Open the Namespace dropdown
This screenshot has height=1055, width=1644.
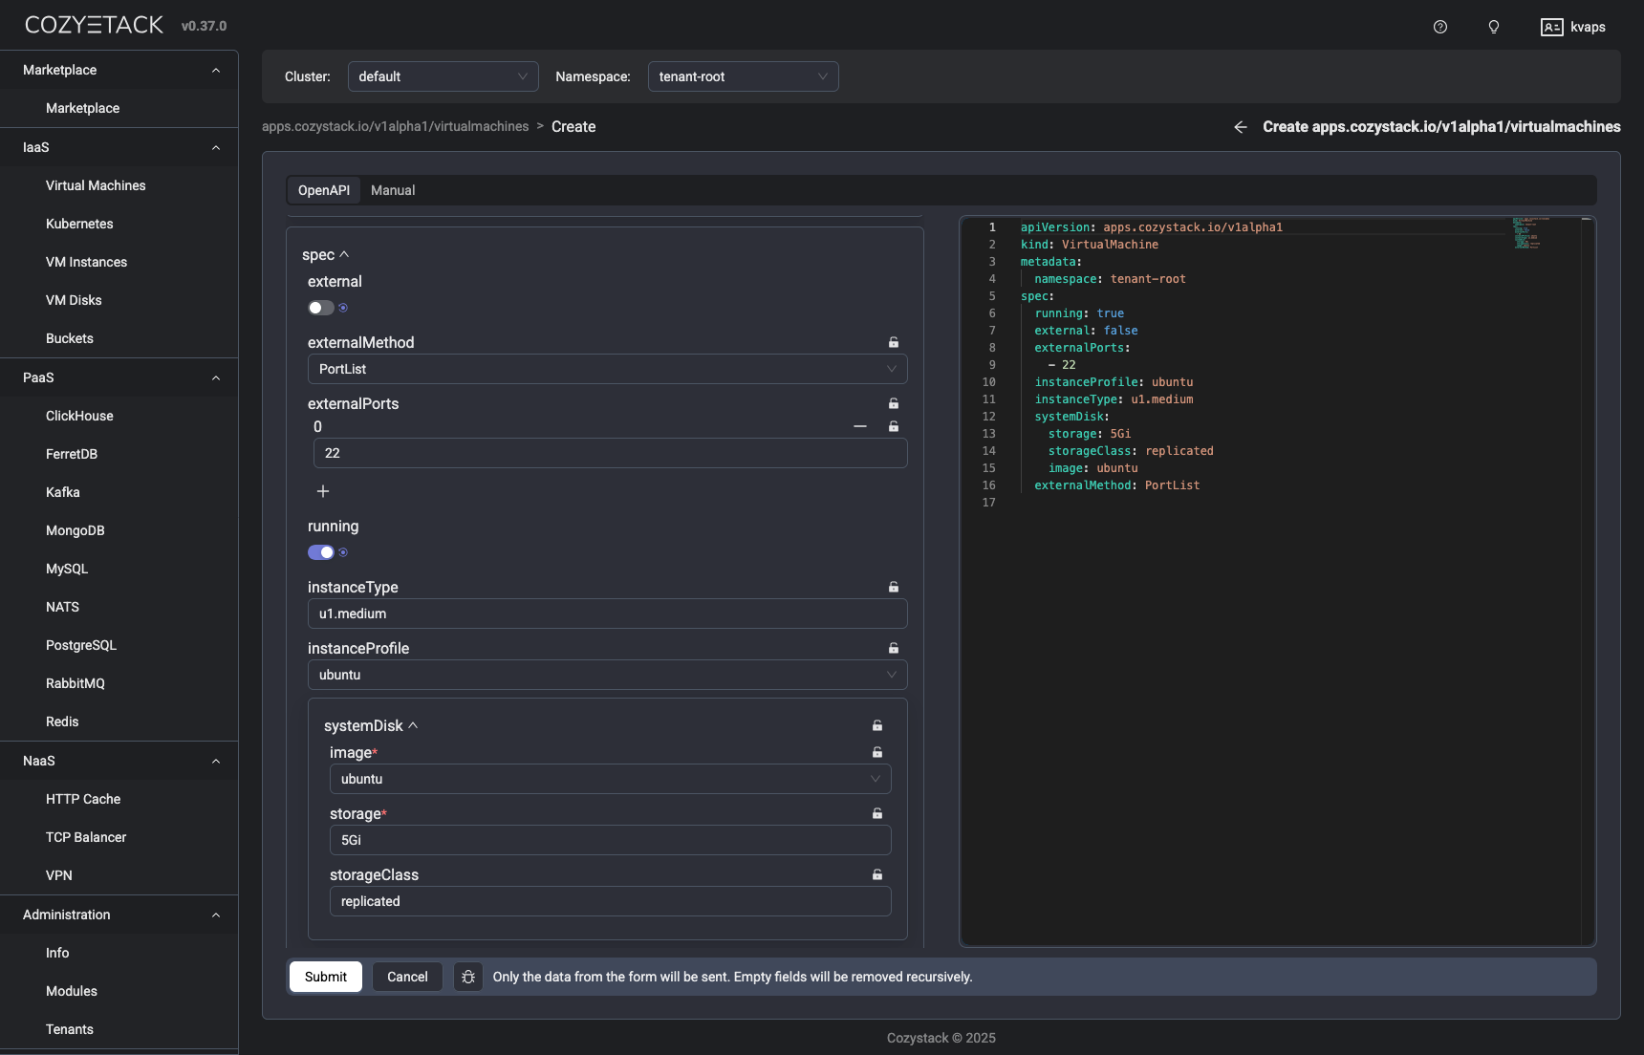click(743, 76)
